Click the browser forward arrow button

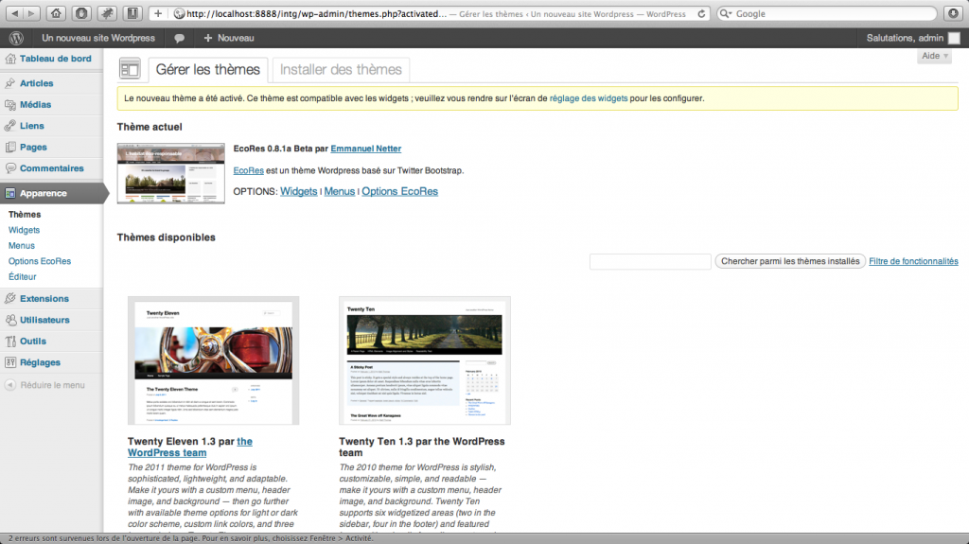pyautogui.click(x=31, y=13)
